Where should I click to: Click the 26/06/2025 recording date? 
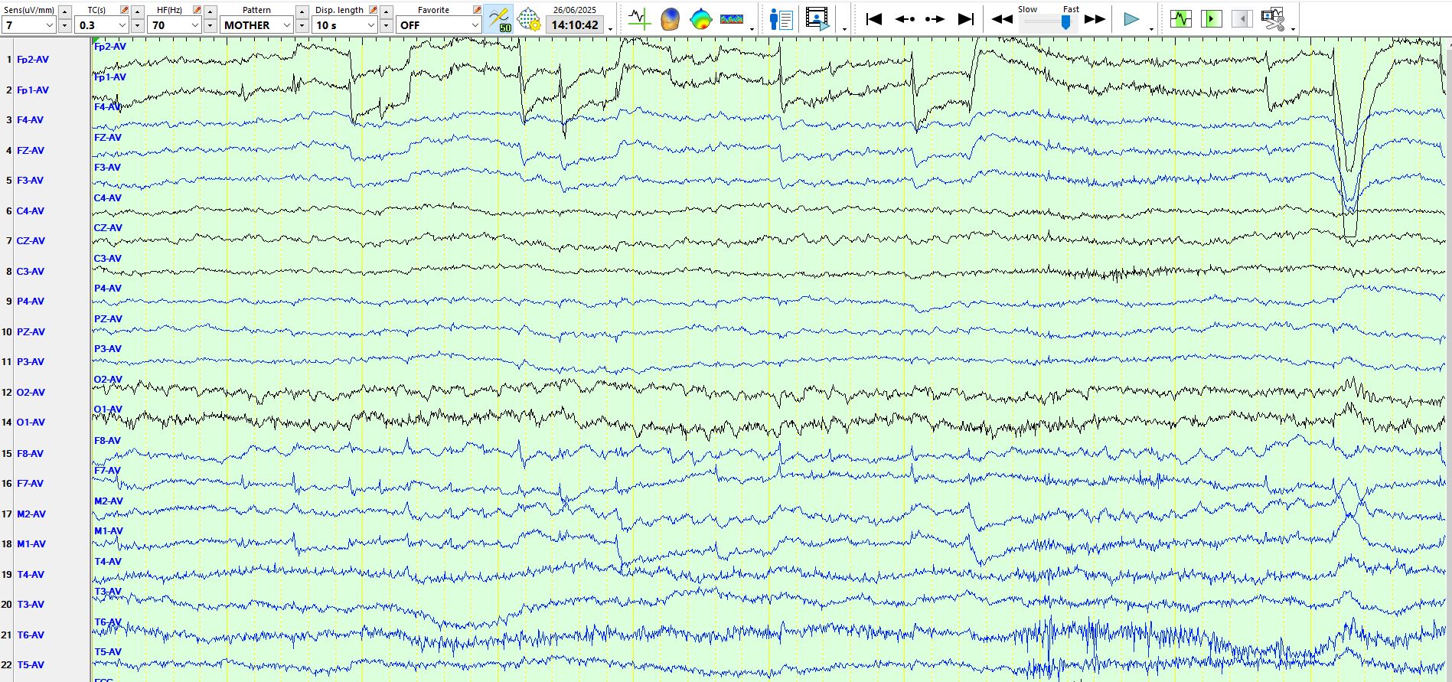point(575,10)
